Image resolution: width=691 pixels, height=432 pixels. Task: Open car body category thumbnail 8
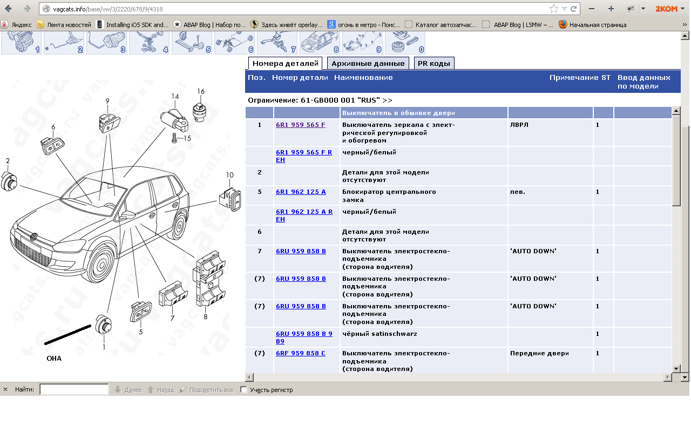tap(320, 43)
